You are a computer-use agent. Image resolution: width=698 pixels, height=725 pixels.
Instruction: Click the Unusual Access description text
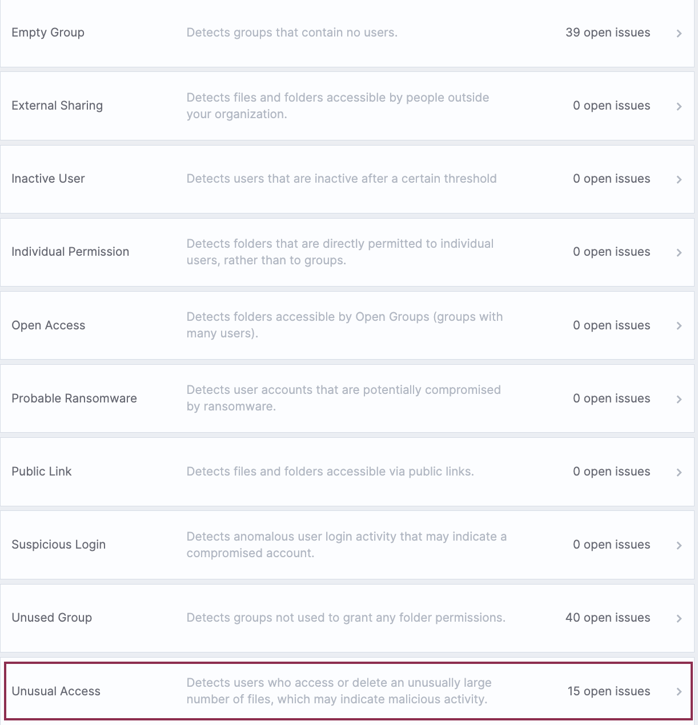339,691
